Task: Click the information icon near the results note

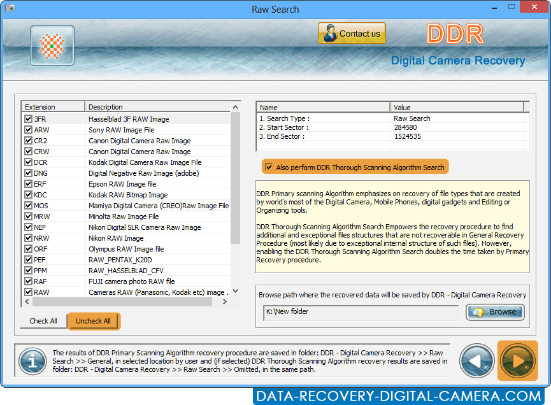Action: (x=32, y=361)
